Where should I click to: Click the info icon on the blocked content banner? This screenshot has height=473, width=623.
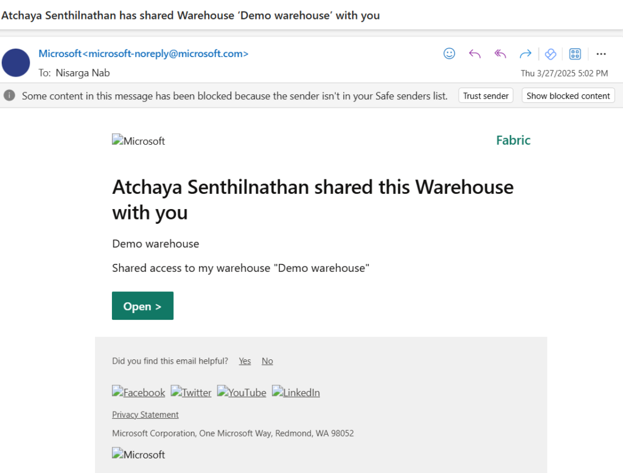[x=9, y=95]
